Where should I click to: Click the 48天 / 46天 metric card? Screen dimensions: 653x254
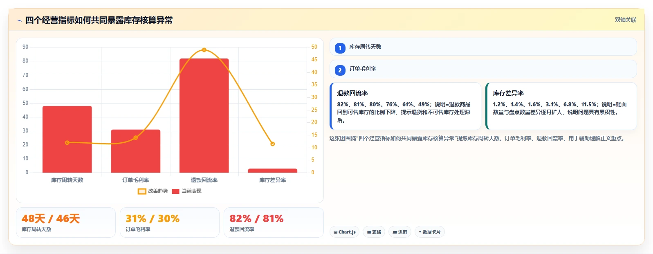click(x=66, y=223)
